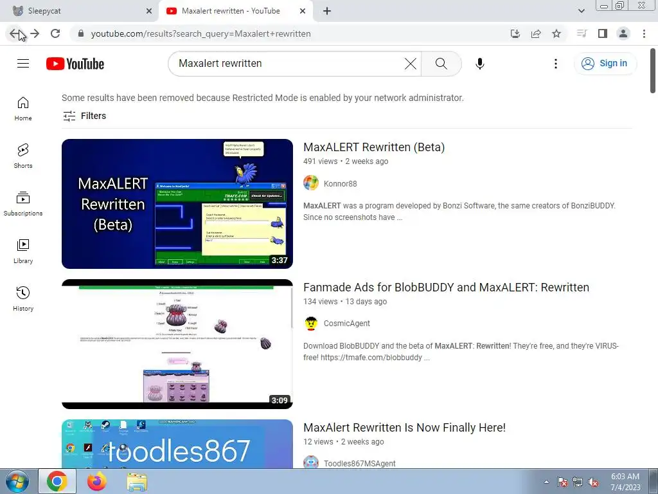
Task: Show hidden tray icons arrow
Action: pos(546,482)
